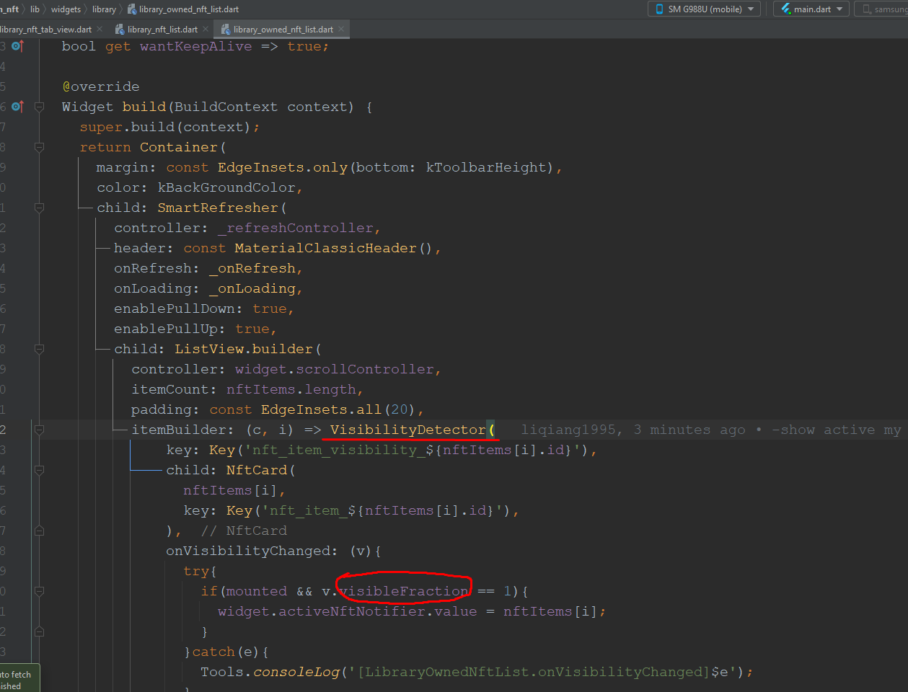The image size is (908, 692).
Task: Click the lib breadcrumb navigation item
Action: 35,9
